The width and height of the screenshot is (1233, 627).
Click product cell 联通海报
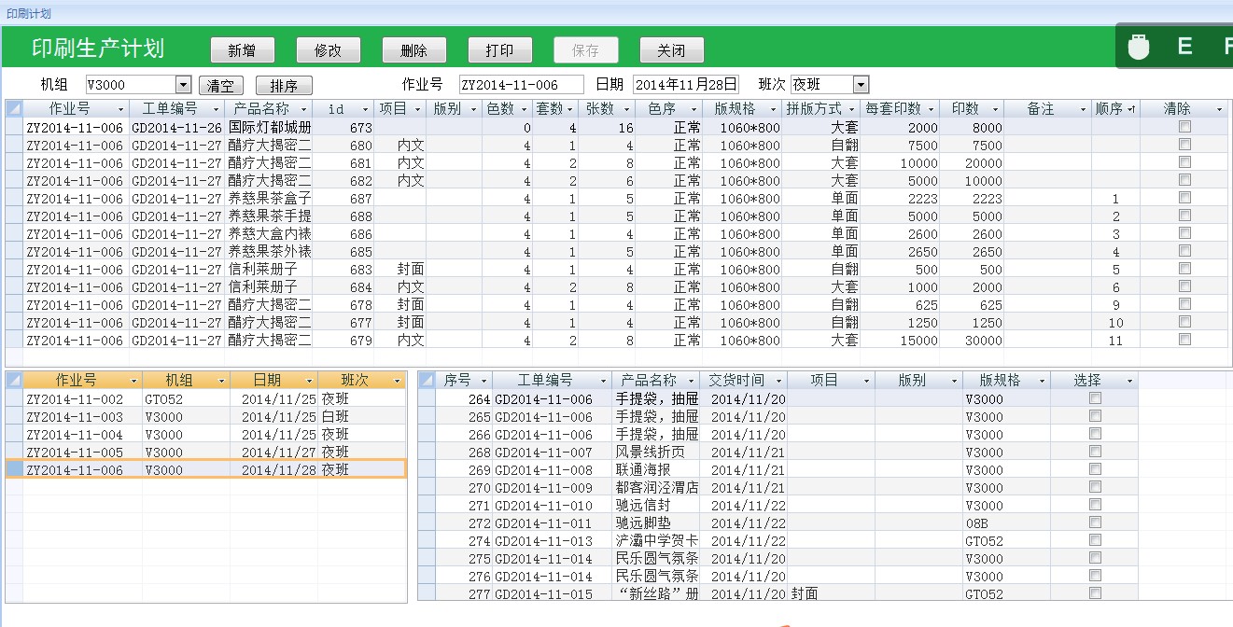coord(656,469)
